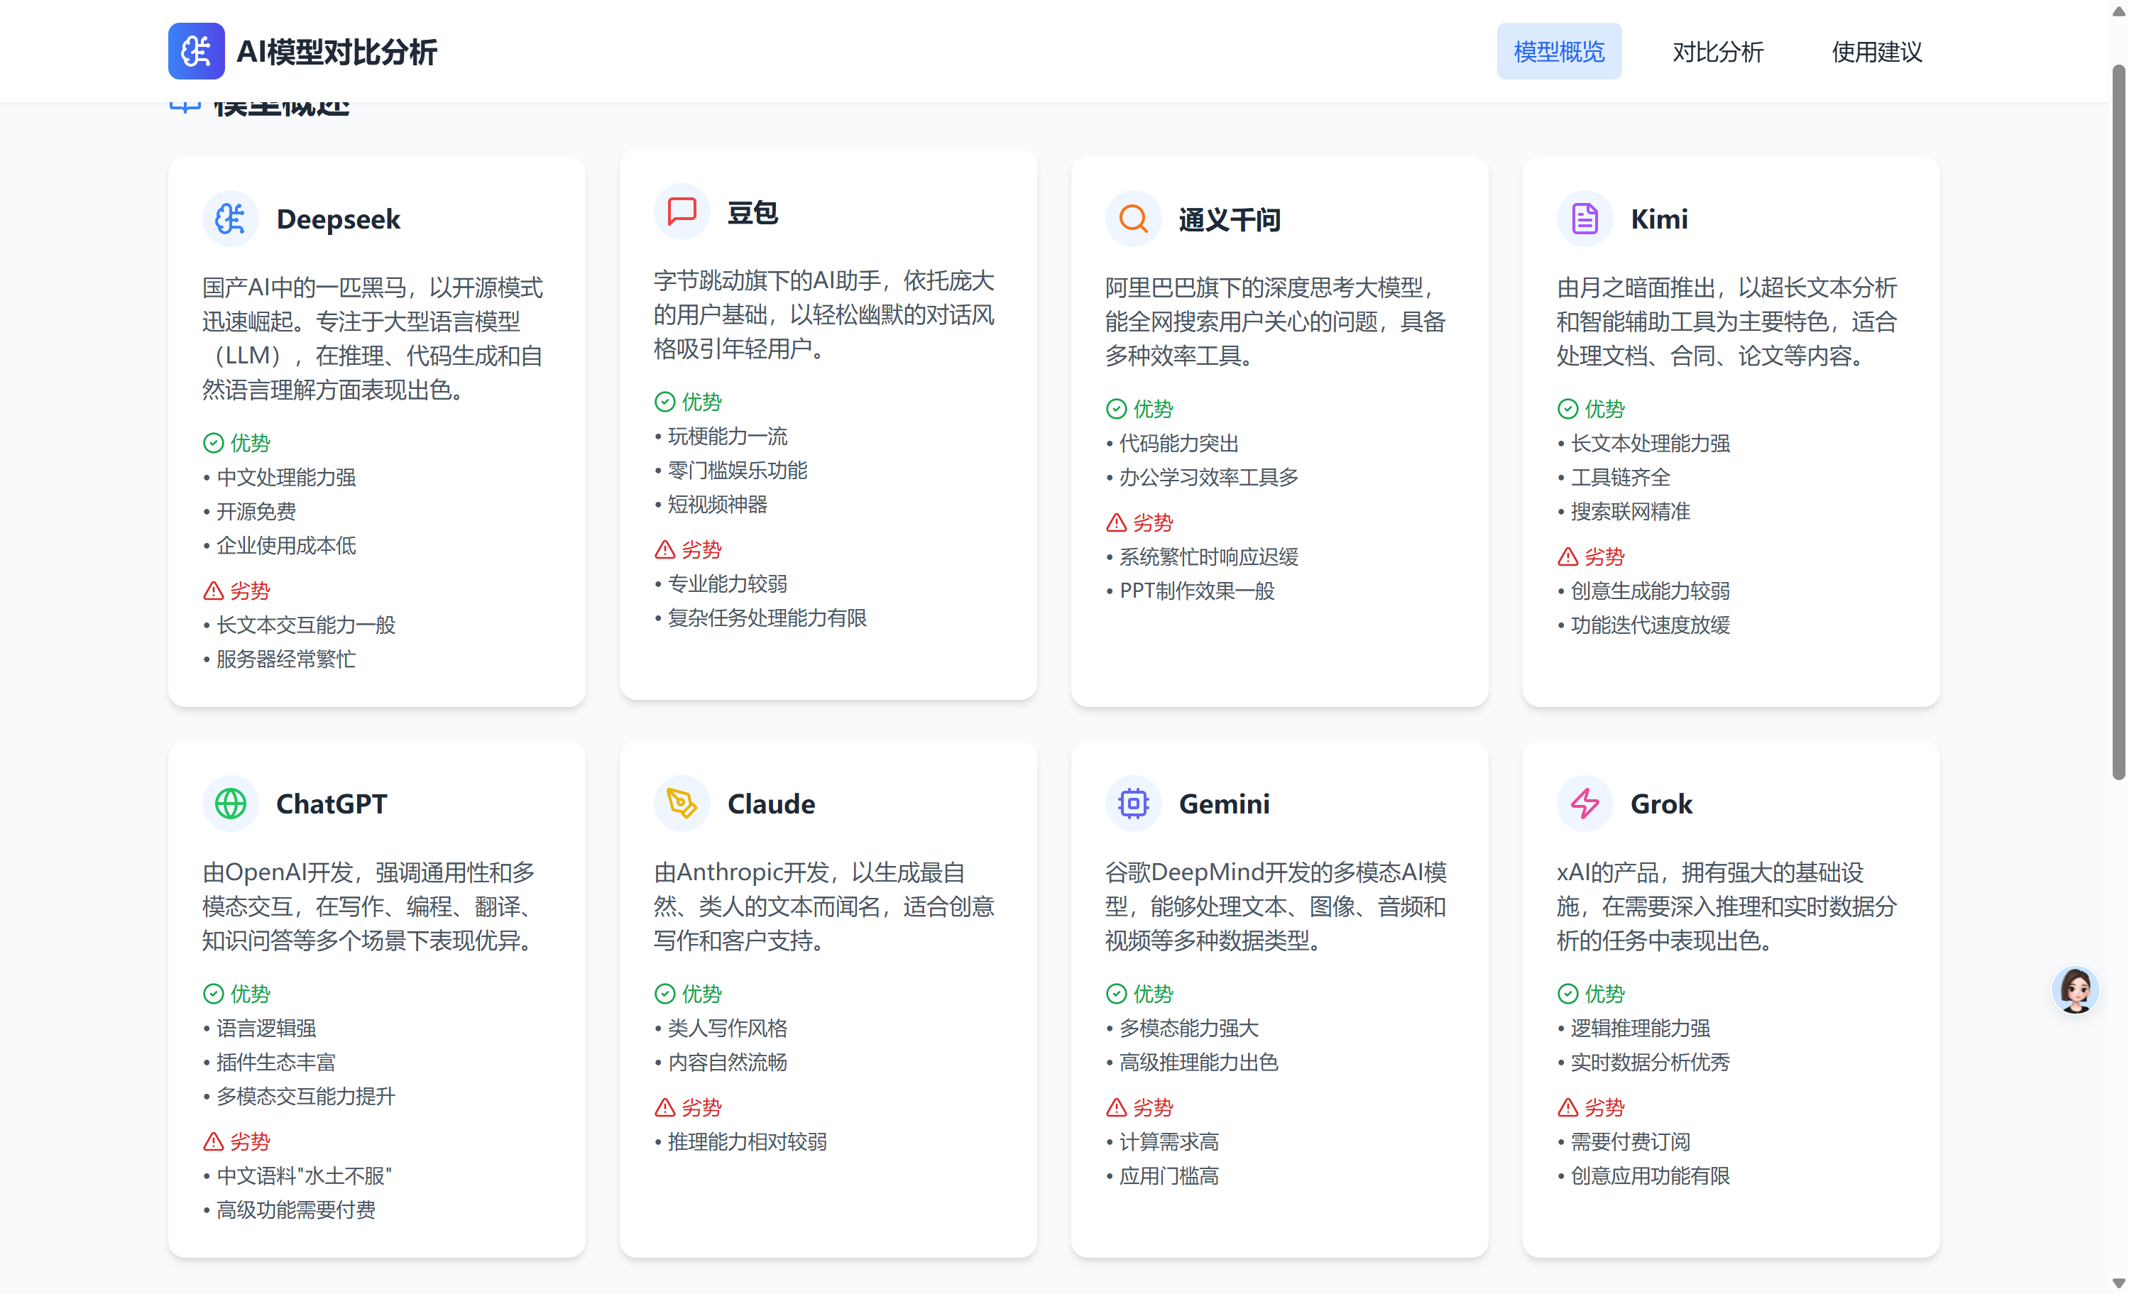The image size is (2129, 1294).
Task: Click the Kimi purple document icon
Action: [1584, 219]
